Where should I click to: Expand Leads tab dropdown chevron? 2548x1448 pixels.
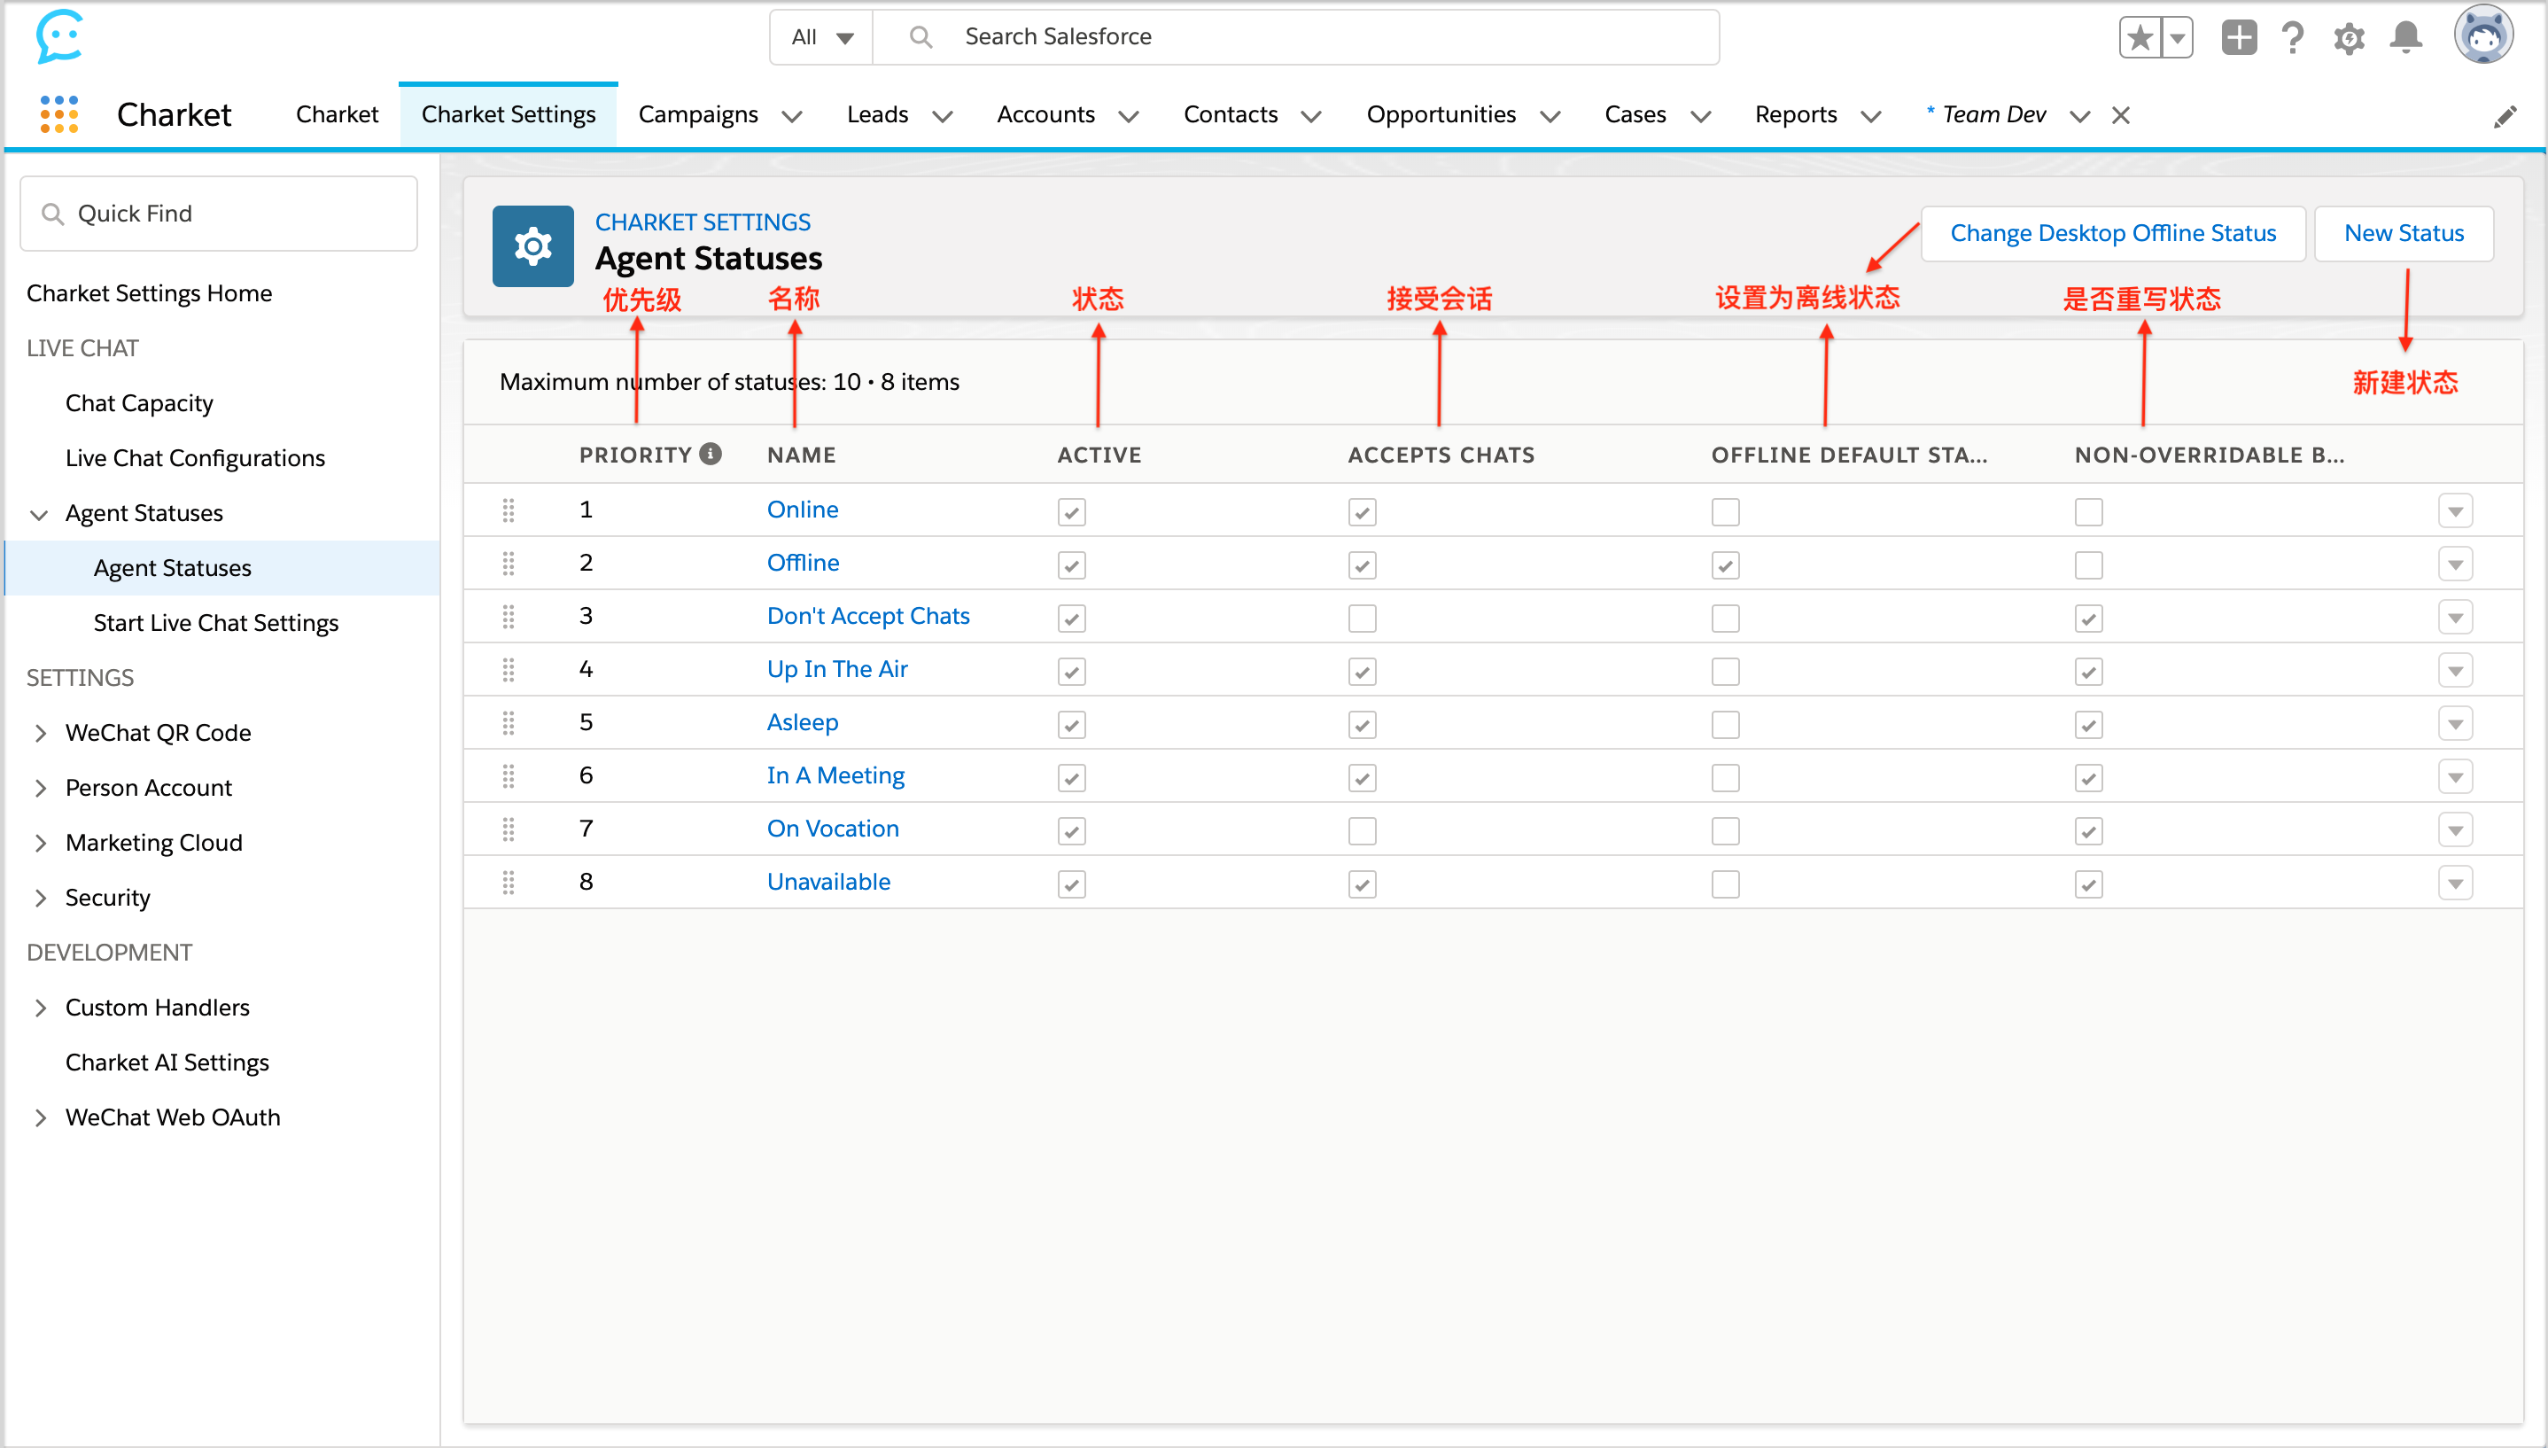pyautogui.click(x=942, y=116)
